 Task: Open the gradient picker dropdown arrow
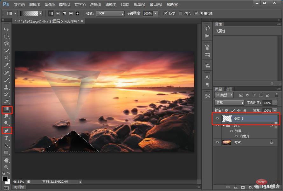[x=40, y=13]
